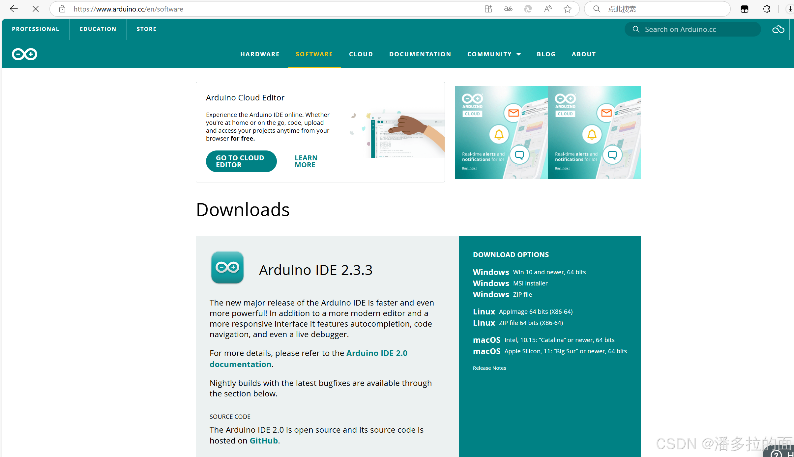Viewport: 794px width, 457px height.
Task: Open the GitHub source code link
Action: pyautogui.click(x=264, y=441)
